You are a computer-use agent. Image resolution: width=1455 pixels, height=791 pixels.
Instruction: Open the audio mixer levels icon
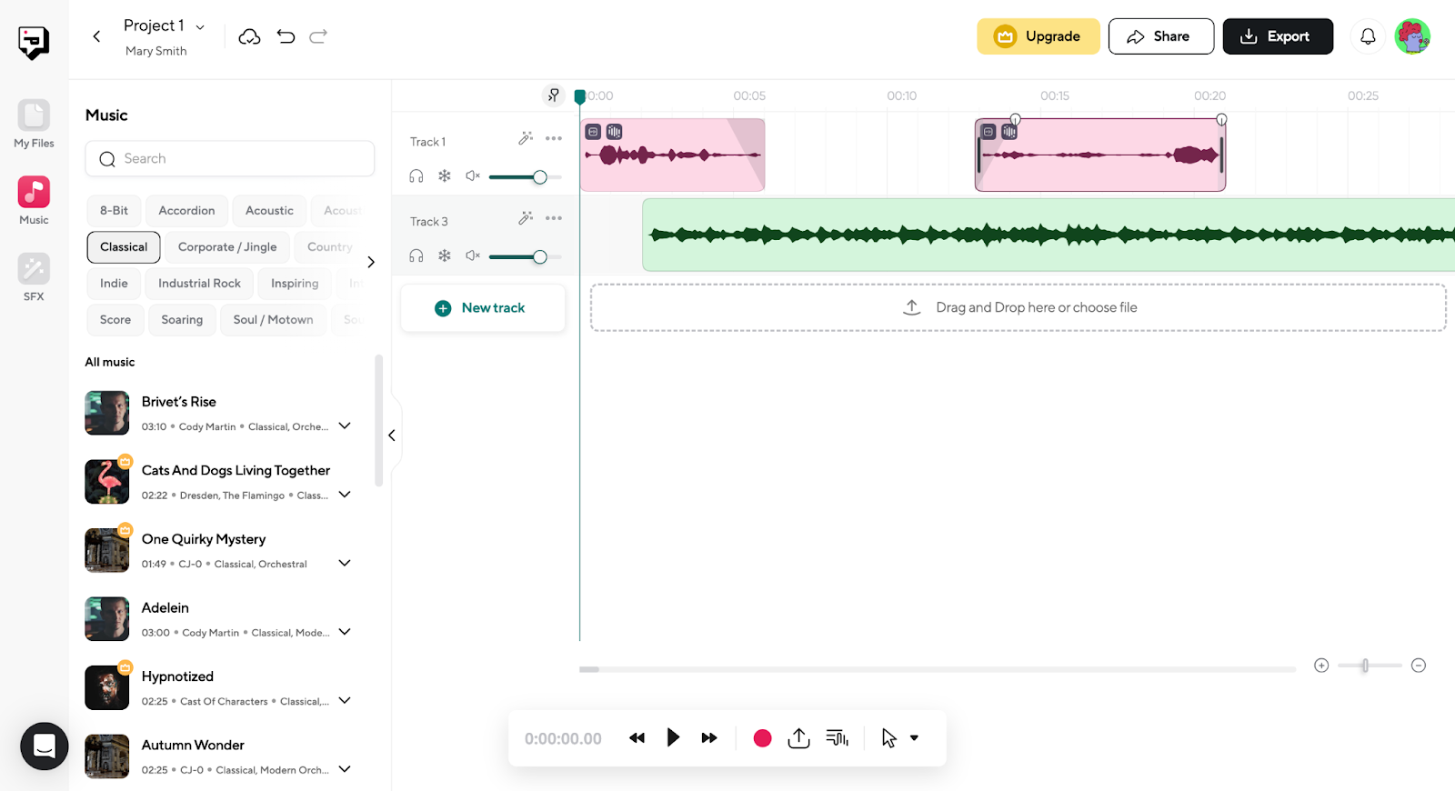pos(838,738)
